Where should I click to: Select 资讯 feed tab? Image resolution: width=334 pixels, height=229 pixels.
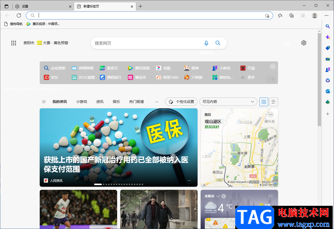pyautogui.click(x=100, y=102)
